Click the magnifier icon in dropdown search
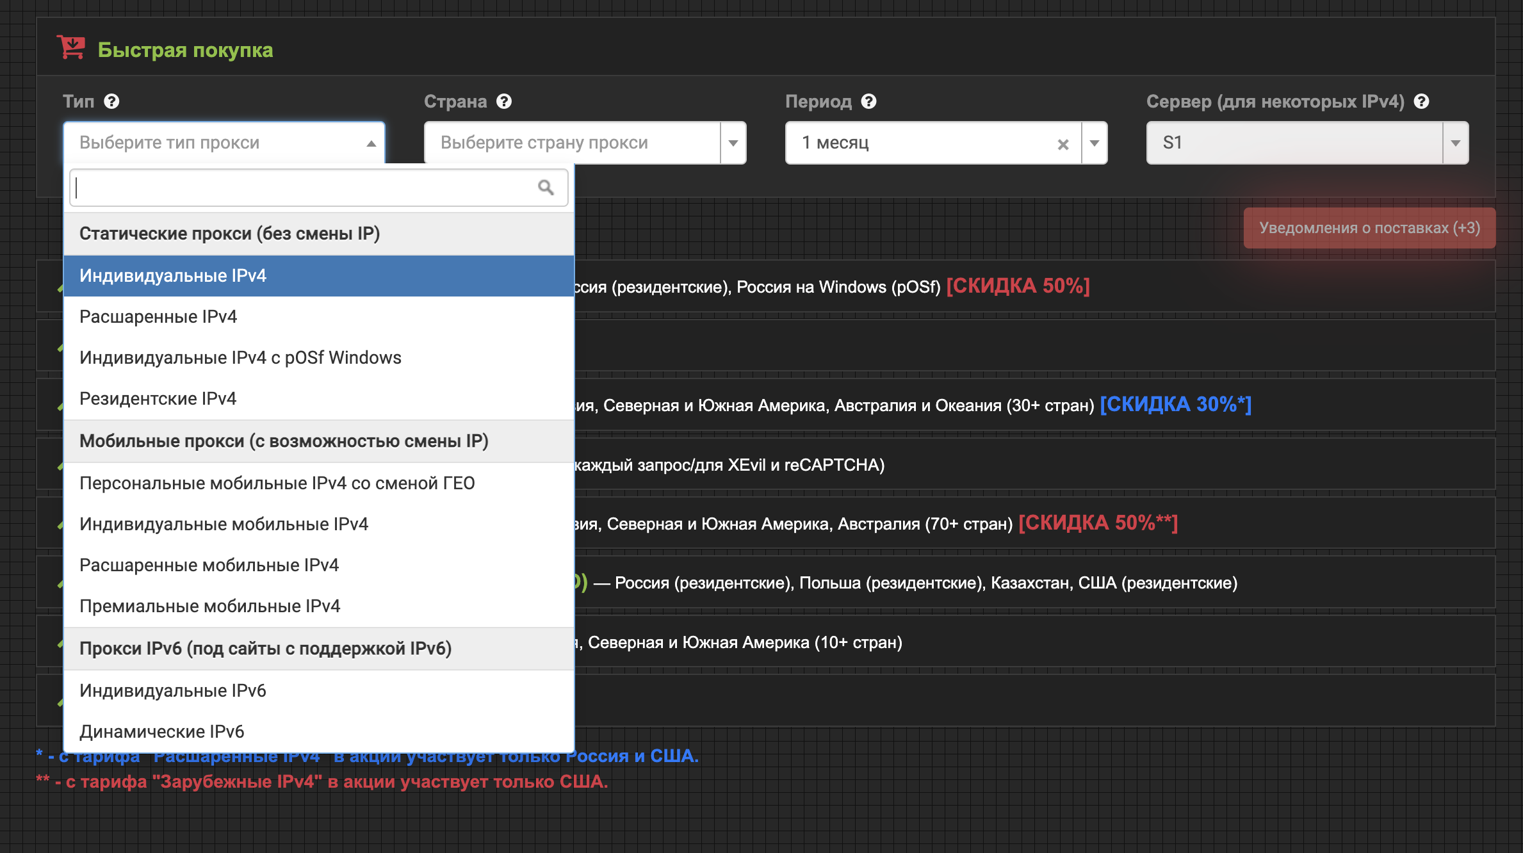This screenshot has height=853, width=1523. point(546,188)
